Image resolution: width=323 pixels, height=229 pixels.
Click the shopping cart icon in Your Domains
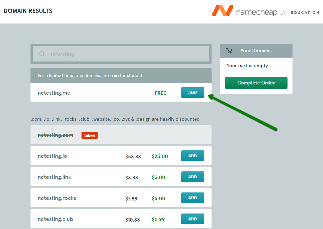(229, 50)
